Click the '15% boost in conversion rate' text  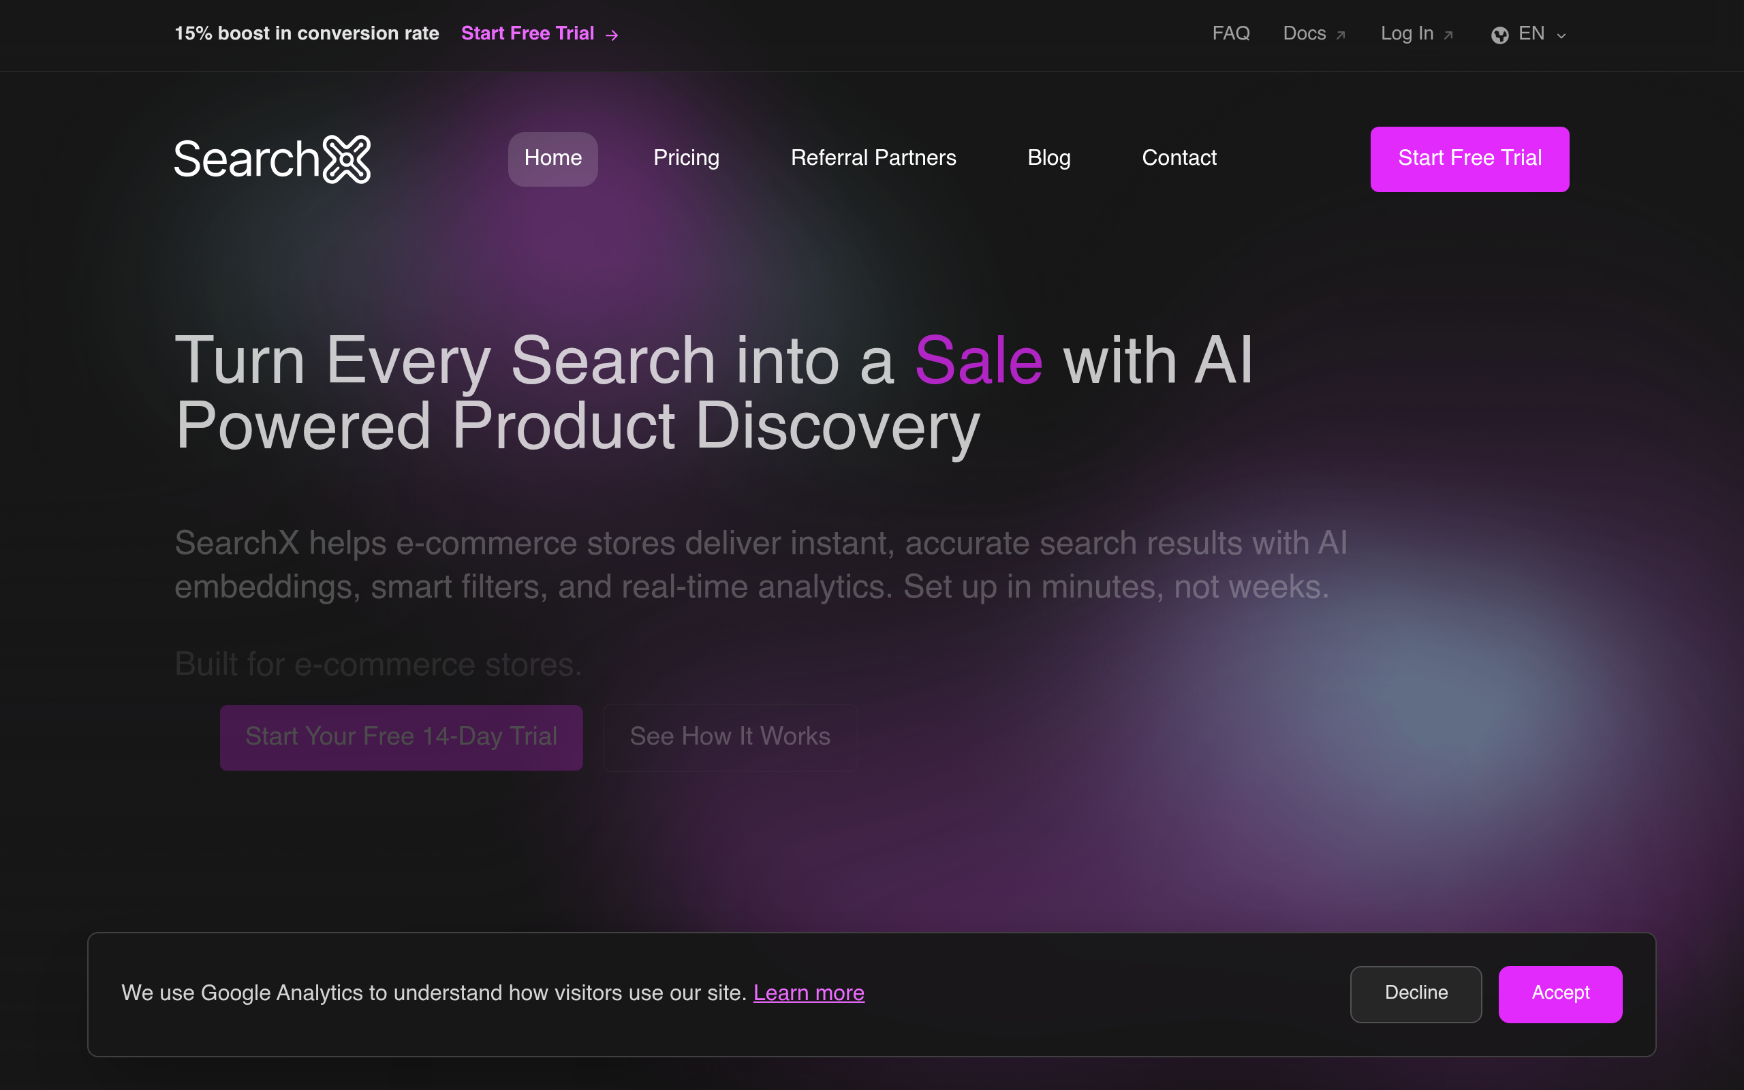(307, 34)
